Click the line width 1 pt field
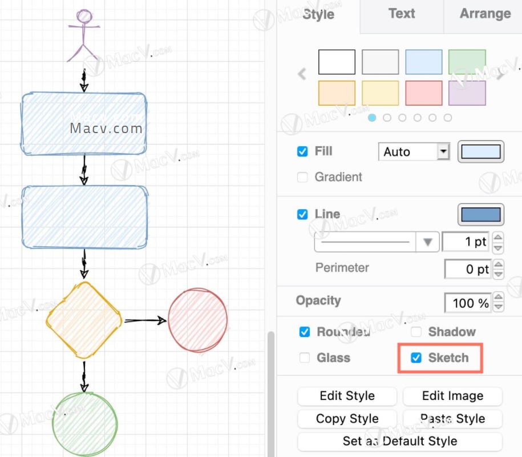The image size is (522, 457). pyautogui.click(x=466, y=242)
